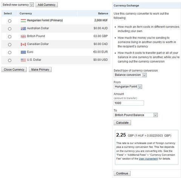
Task: Select the Euro radio button
Action: pyautogui.click(x=10, y=52)
